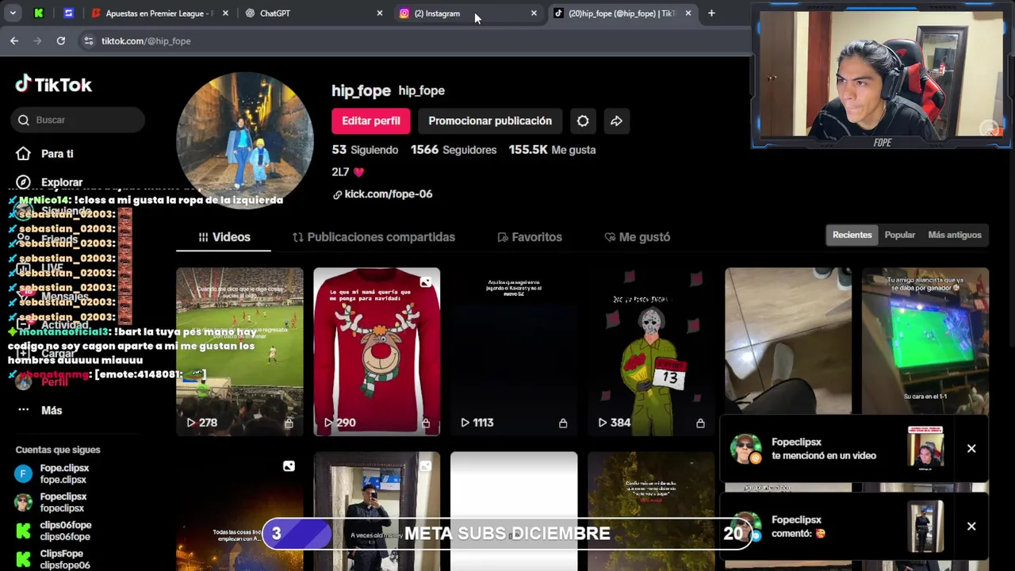
Task: Open the Más menu with three dots
Action: (x=39, y=410)
